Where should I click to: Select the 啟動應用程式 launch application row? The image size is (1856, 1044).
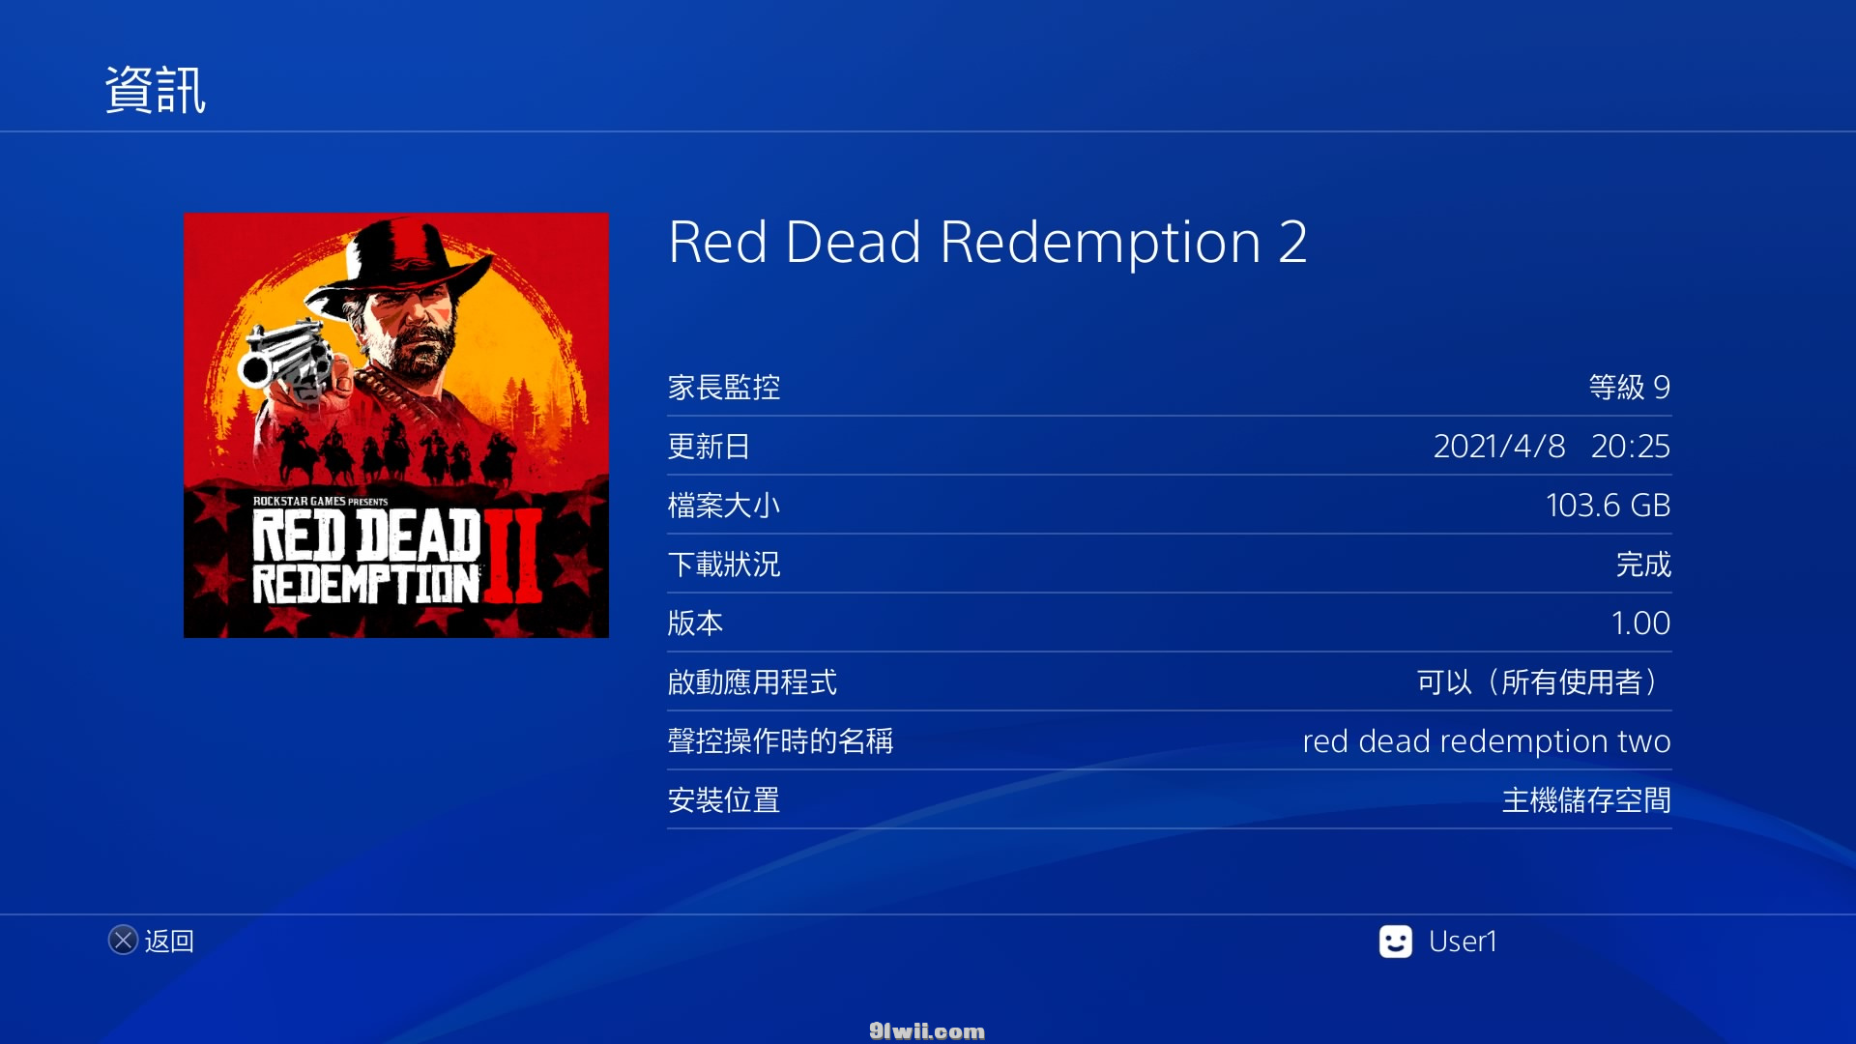(x=1169, y=682)
